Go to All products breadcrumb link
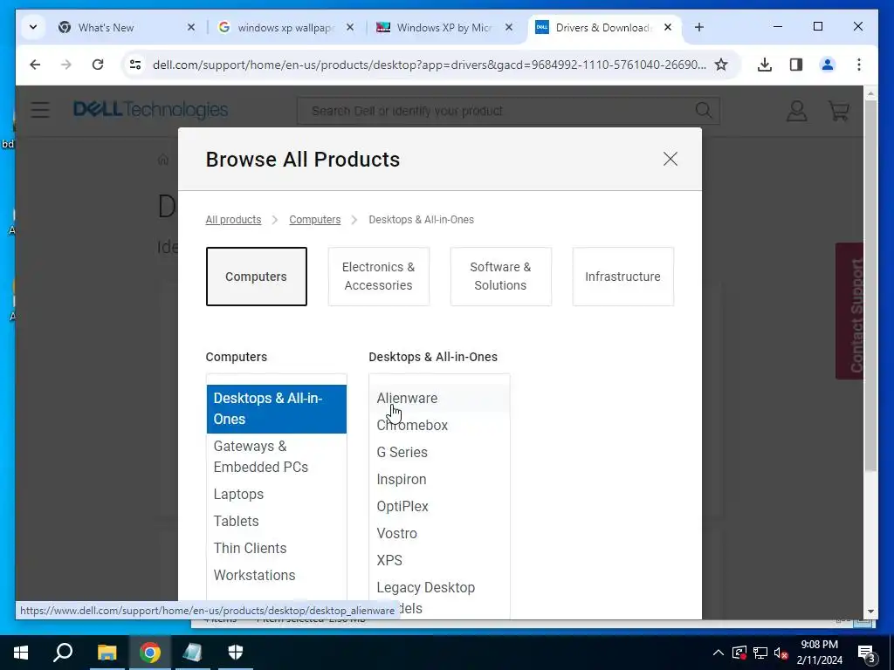Viewport: 894px width, 670px height. [233, 219]
